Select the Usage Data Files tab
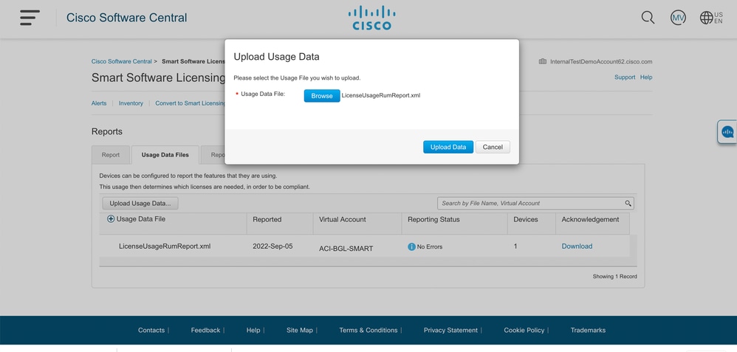Image resolution: width=737 pixels, height=352 pixels. point(165,155)
